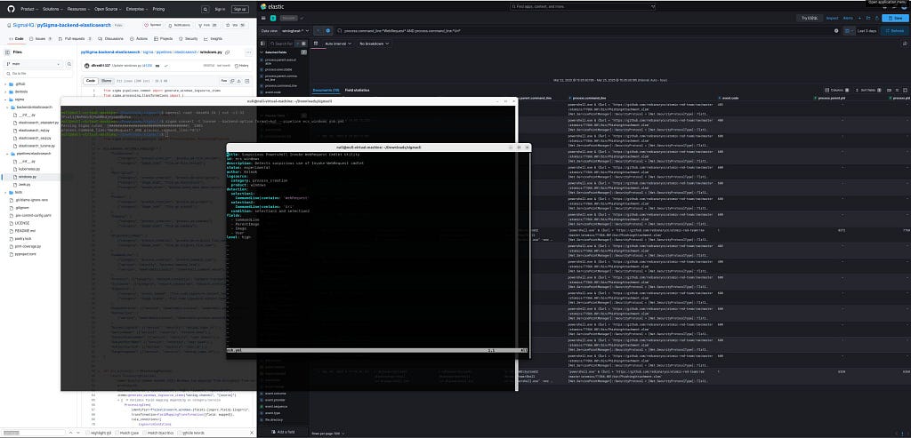Open the date quick menu calendar icon
Screen dimensions: 911x438
(x=850, y=30)
